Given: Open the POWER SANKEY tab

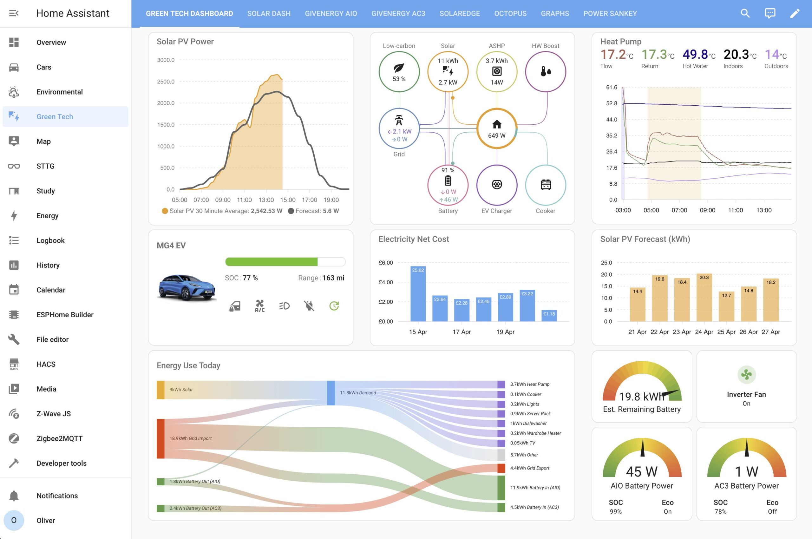Looking at the screenshot, I should point(610,13).
